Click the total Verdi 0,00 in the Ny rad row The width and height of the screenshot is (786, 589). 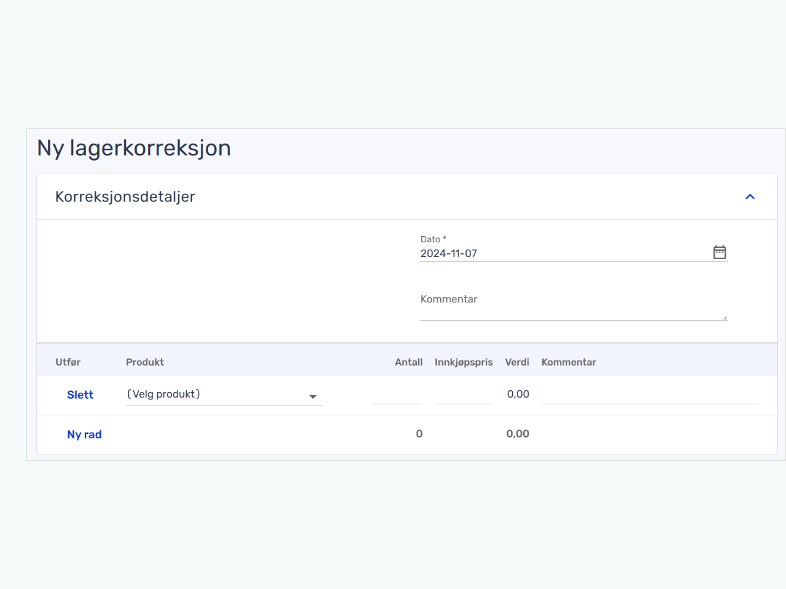518,434
